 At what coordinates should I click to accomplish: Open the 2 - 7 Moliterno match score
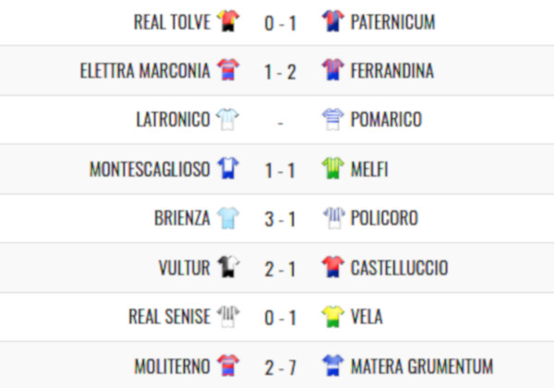280,368
